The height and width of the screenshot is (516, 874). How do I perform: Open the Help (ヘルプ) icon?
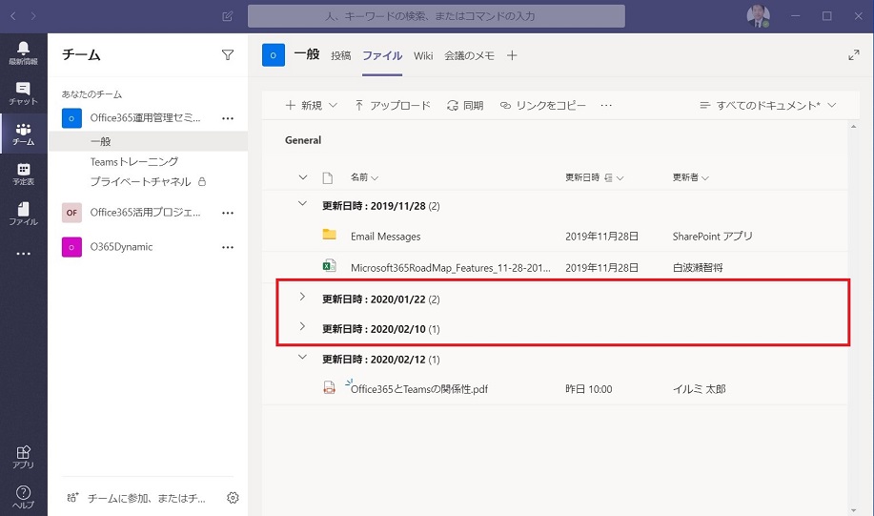[x=24, y=497]
